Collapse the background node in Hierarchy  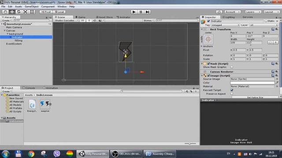click(8, 34)
